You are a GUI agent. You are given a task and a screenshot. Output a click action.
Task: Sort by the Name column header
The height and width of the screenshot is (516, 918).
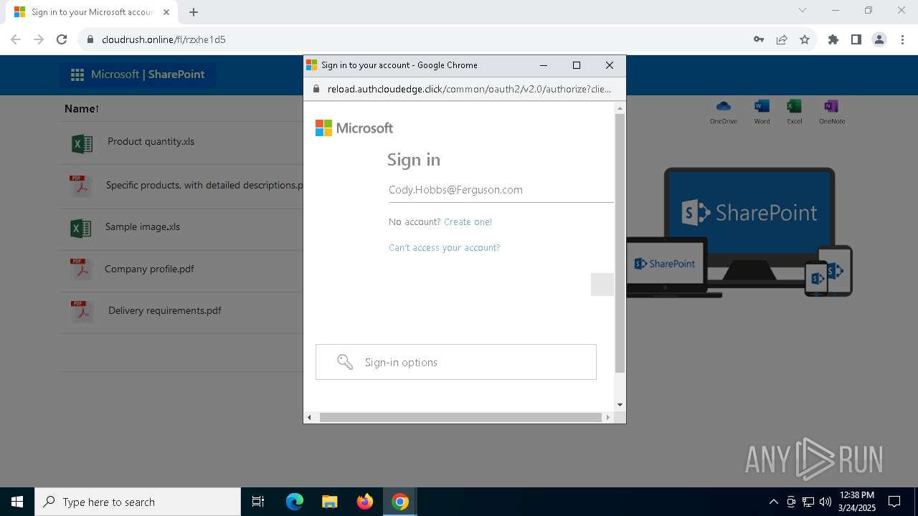[x=81, y=109]
